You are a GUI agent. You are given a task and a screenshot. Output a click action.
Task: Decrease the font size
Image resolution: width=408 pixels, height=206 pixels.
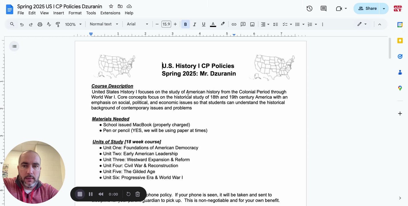click(157, 24)
